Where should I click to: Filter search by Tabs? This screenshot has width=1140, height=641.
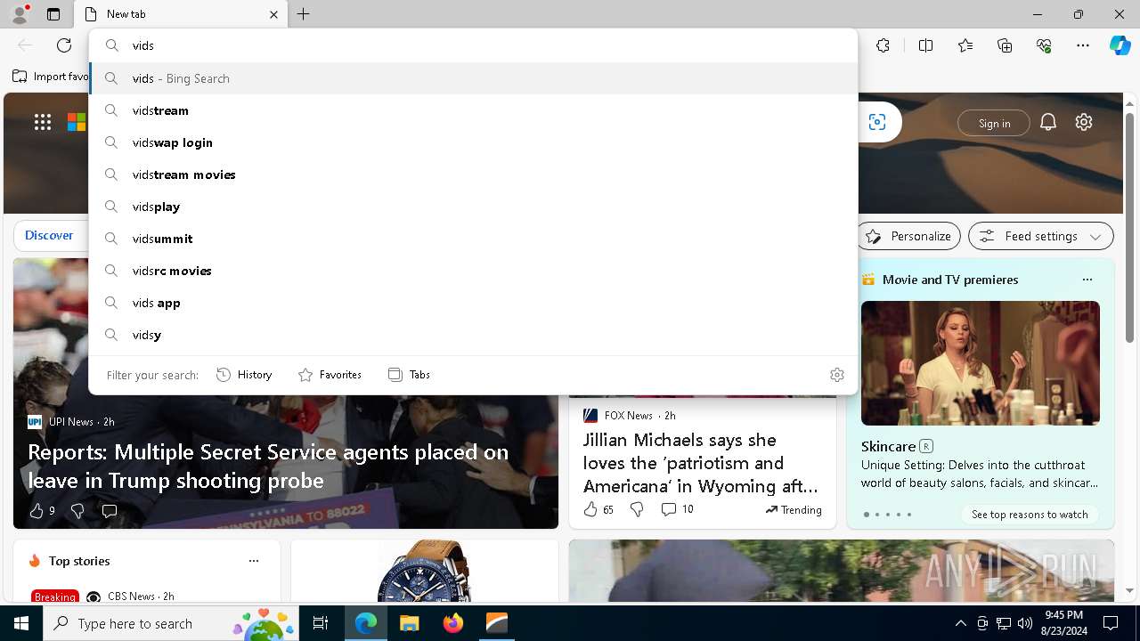pyautogui.click(x=409, y=375)
